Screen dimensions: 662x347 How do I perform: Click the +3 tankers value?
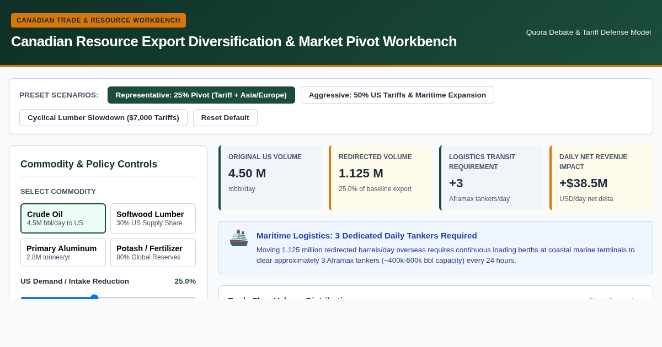[456, 183]
